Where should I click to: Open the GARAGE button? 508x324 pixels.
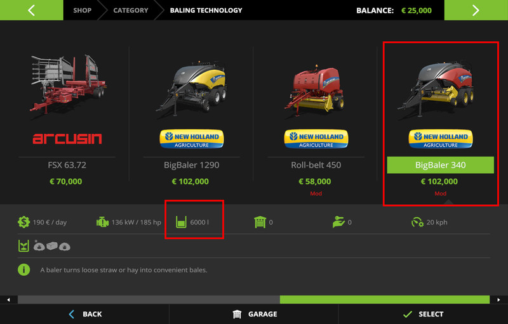254,314
